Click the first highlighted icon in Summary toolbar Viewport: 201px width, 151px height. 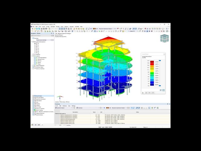(x=132, y=108)
